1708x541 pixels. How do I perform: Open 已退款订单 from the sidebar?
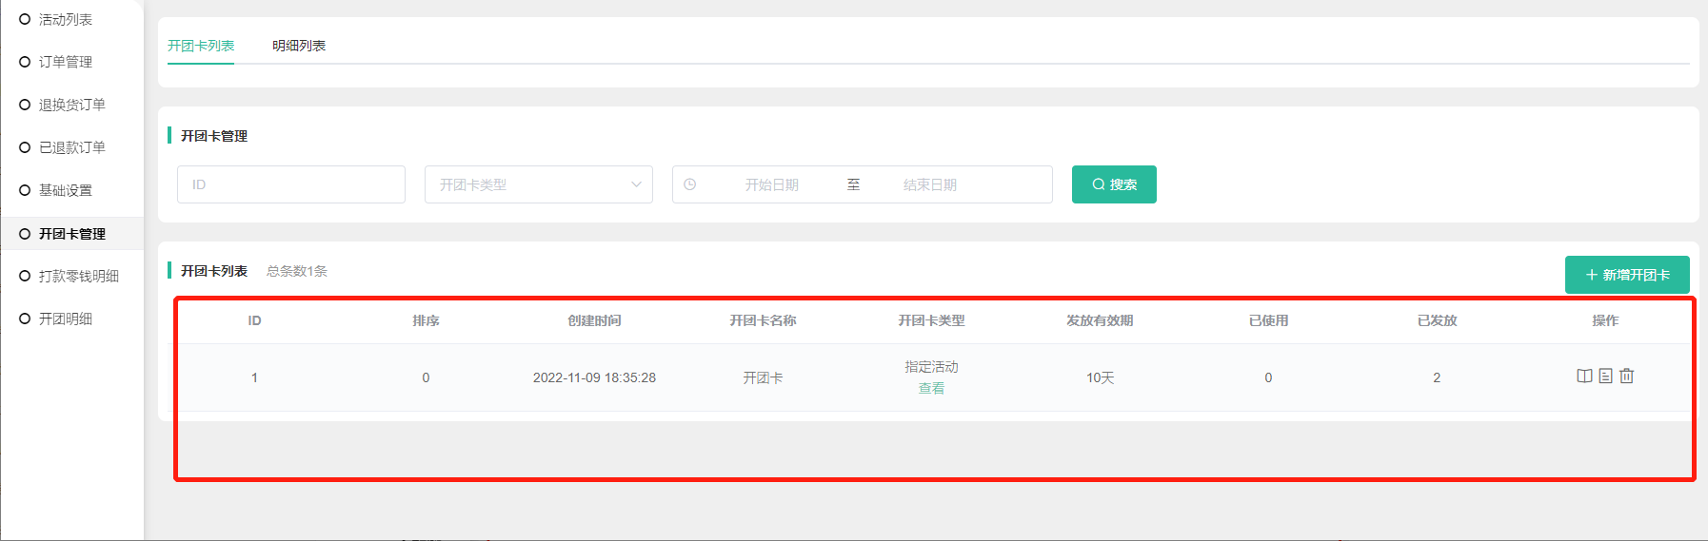(x=71, y=147)
